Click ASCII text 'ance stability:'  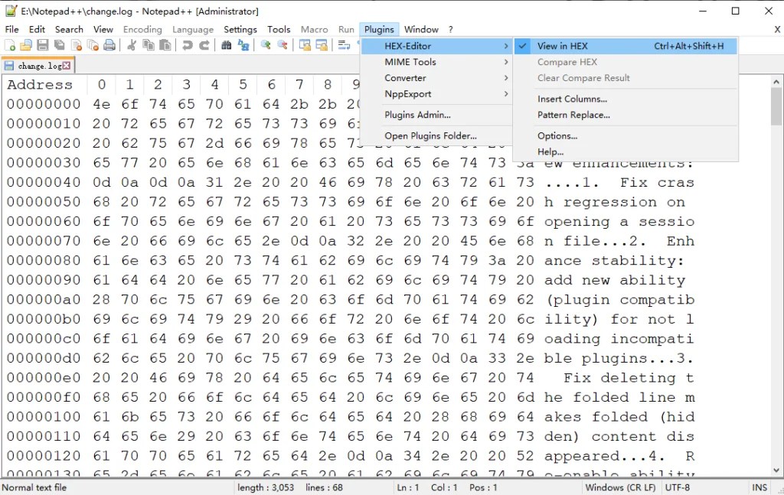614,261
